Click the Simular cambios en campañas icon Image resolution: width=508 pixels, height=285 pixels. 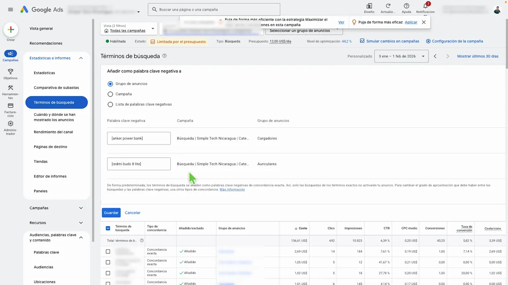(362, 41)
